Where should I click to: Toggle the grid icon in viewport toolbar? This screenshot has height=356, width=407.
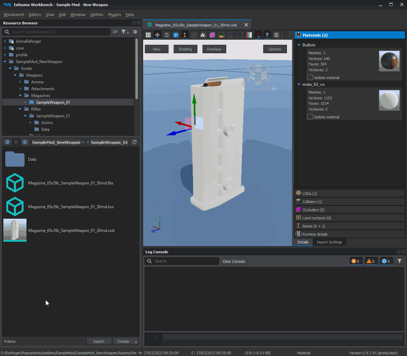pos(148,35)
